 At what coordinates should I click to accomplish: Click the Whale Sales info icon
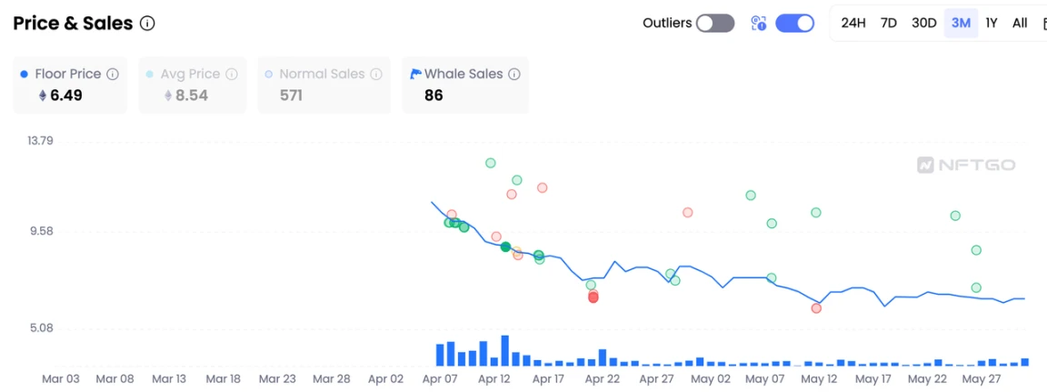(x=514, y=74)
